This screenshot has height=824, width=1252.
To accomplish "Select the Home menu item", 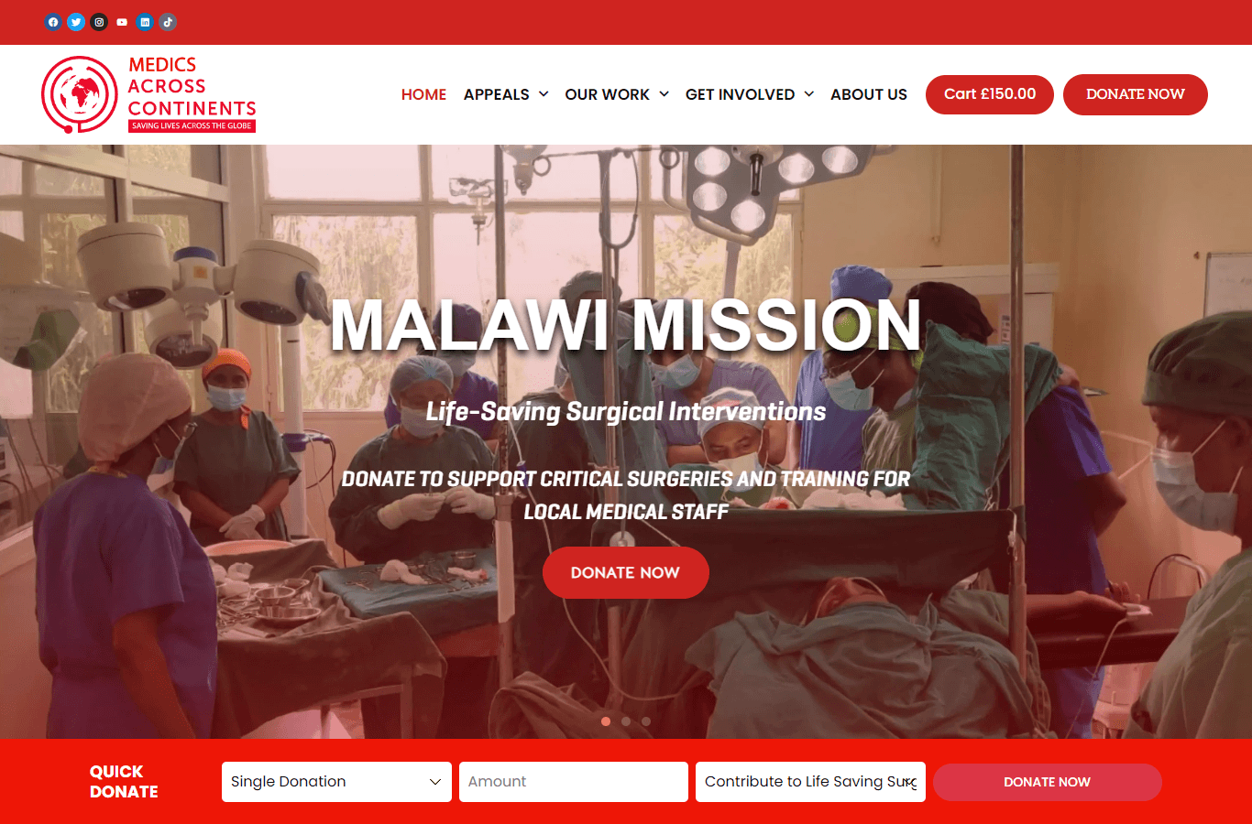I will point(423,94).
